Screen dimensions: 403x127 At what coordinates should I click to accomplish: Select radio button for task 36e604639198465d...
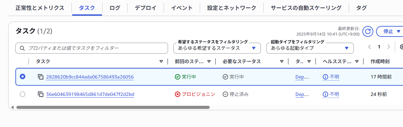23,94
